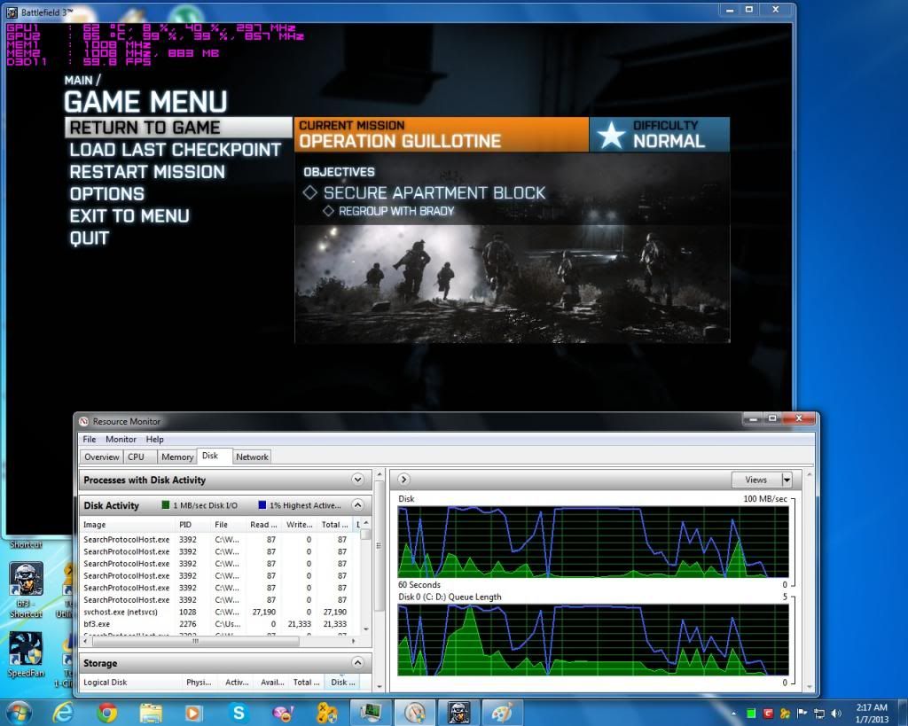Click the Views button in graph pane
The height and width of the screenshot is (726, 908).
tap(756, 480)
